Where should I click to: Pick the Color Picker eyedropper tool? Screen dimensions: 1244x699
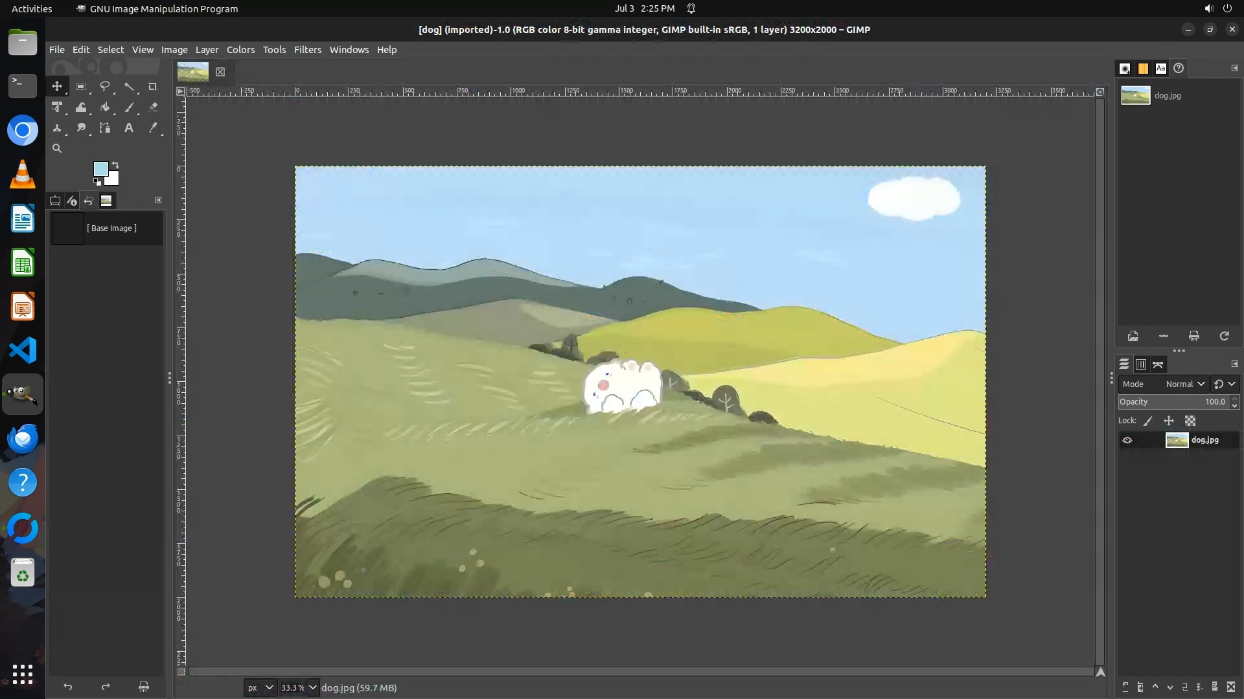coord(153,128)
